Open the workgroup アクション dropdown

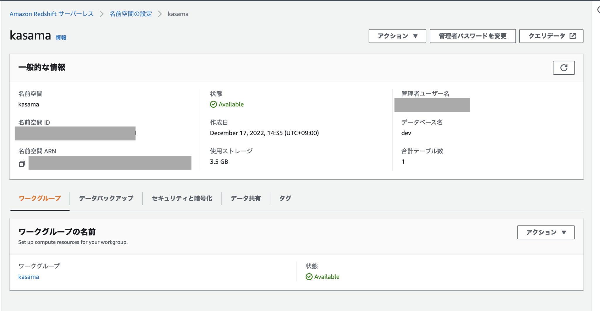[x=546, y=232]
